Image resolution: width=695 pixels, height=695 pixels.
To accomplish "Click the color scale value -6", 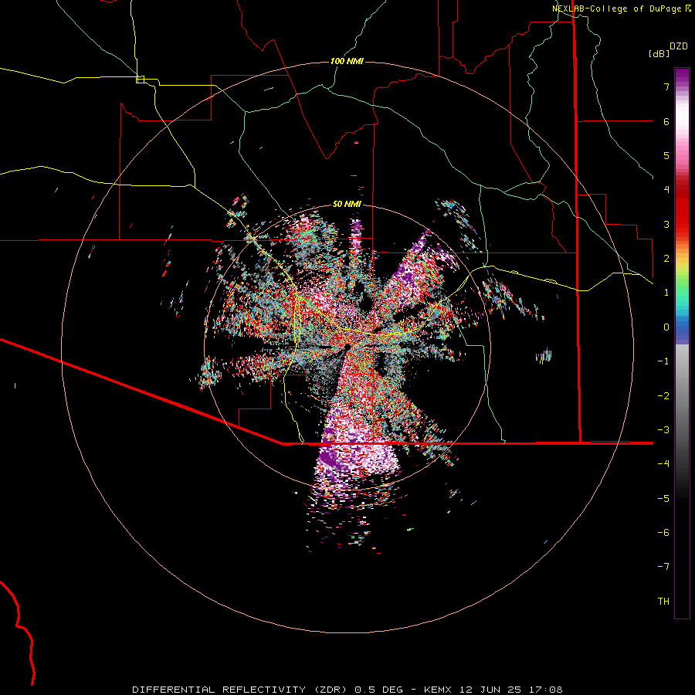I will (x=663, y=533).
